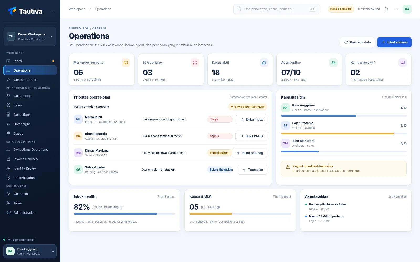Viewport: 420px width, 262px height.
Task: Go to Contact Center in sidebar
Action: click(x=30, y=80)
